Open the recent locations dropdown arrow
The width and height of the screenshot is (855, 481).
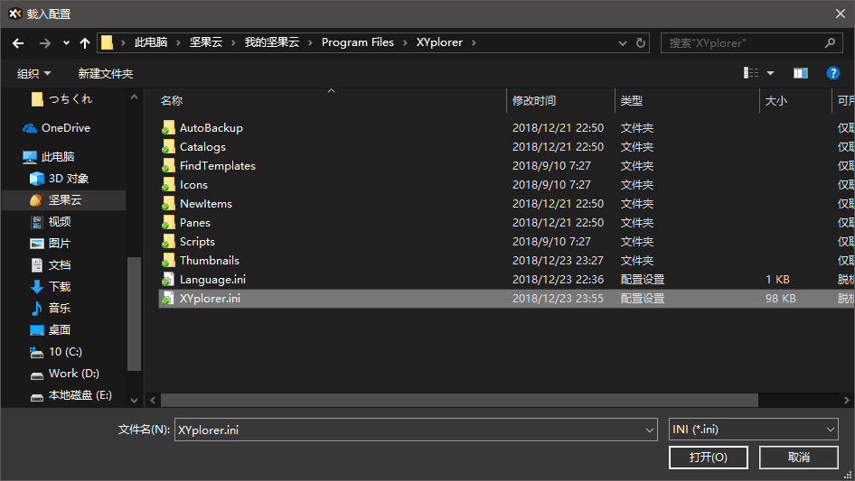(x=66, y=42)
